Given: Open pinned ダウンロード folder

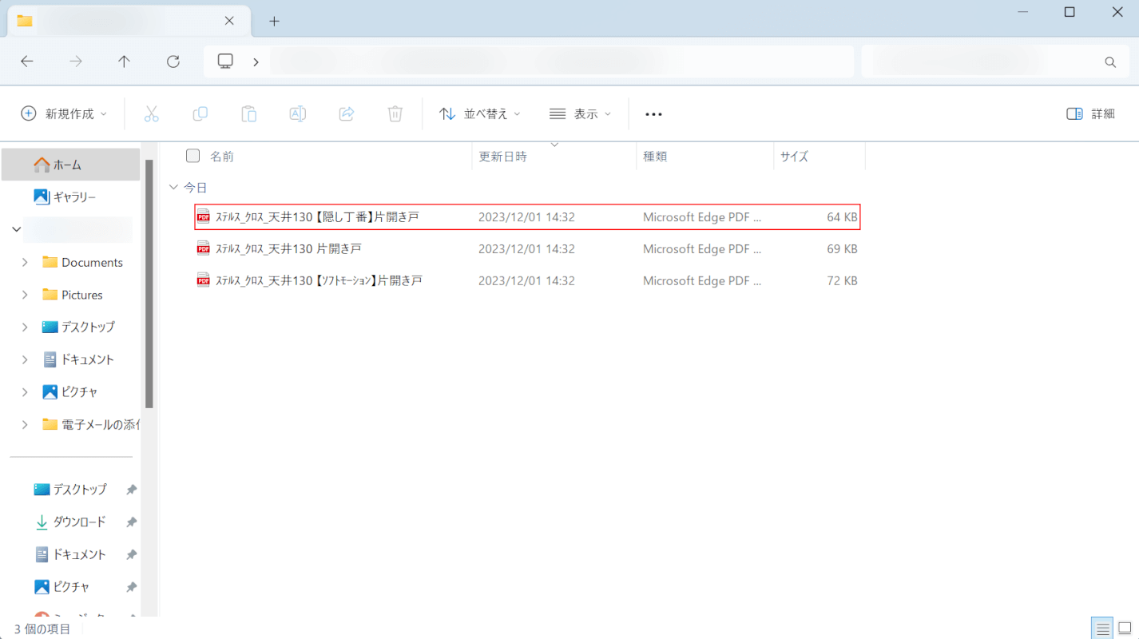Looking at the screenshot, I should coord(70,522).
